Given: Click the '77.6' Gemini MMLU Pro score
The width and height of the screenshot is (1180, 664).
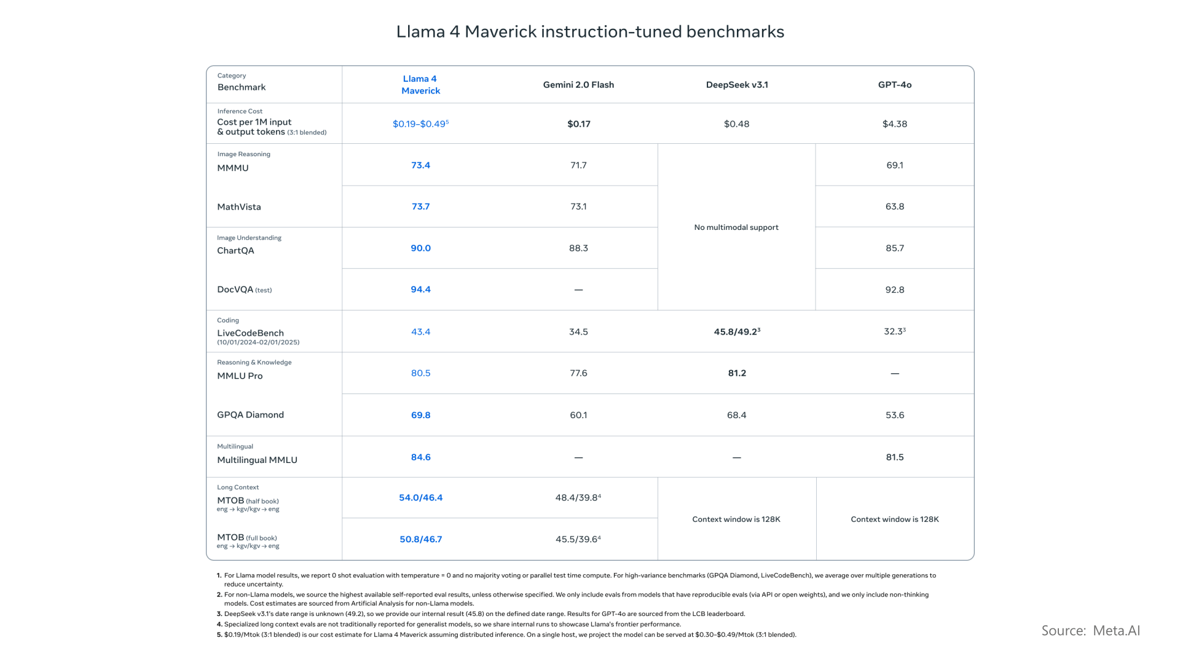Looking at the screenshot, I should (x=578, y=373).
